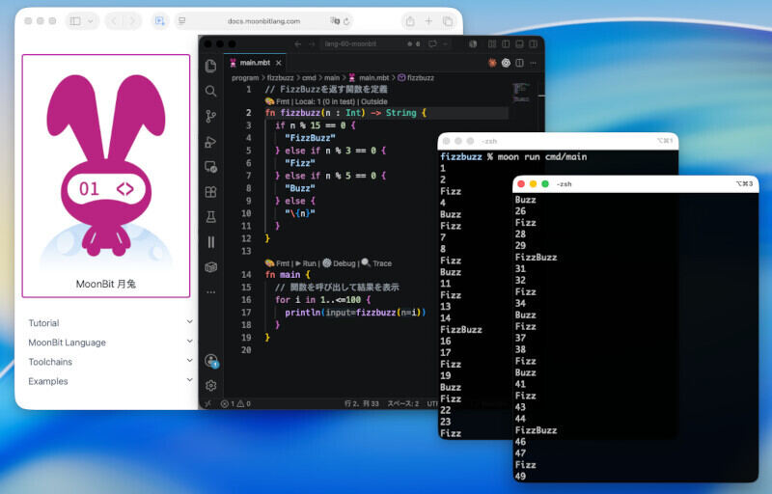Click the cmd breadcrumb segment
The width and height of the screenshot is (772, 494).
(x=309, y=78)
